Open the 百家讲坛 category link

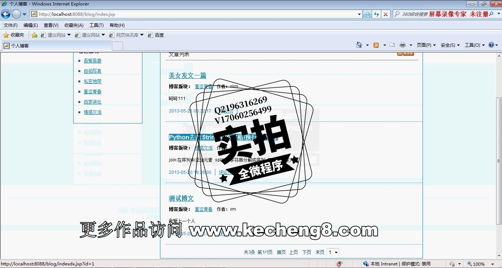(92, 102)
